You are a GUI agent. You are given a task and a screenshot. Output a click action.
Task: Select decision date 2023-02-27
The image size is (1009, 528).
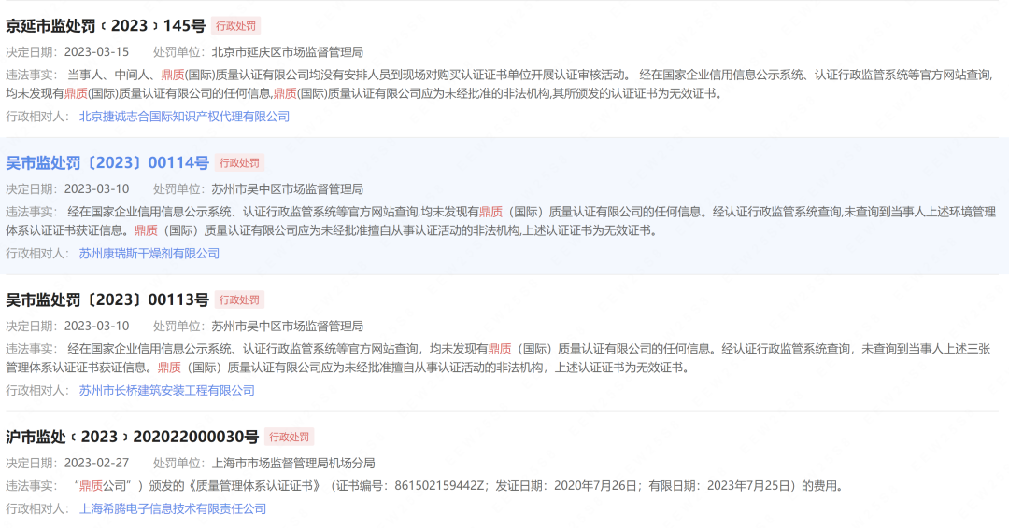tap(96, 463)
